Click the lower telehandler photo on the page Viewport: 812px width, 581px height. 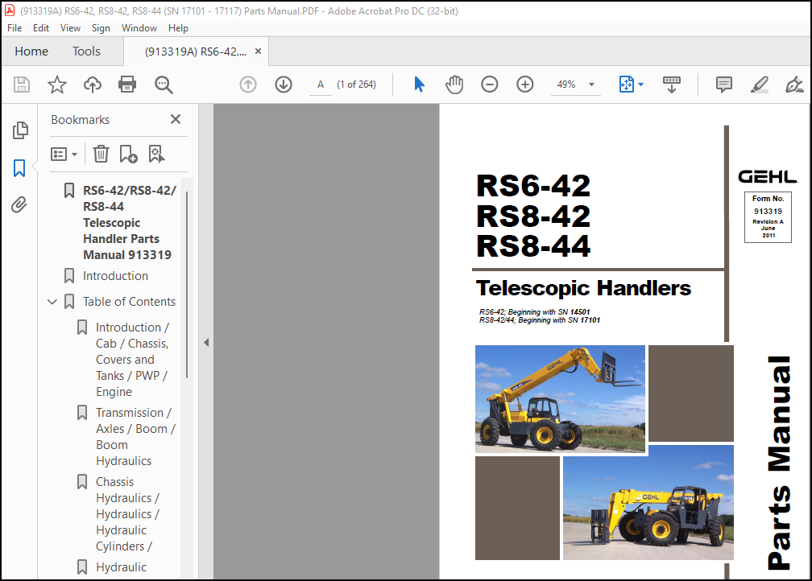648,503
